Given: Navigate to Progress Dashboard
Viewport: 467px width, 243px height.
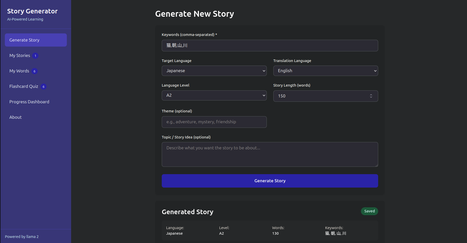Looking at the screenshot, I should tap(29, 102).
